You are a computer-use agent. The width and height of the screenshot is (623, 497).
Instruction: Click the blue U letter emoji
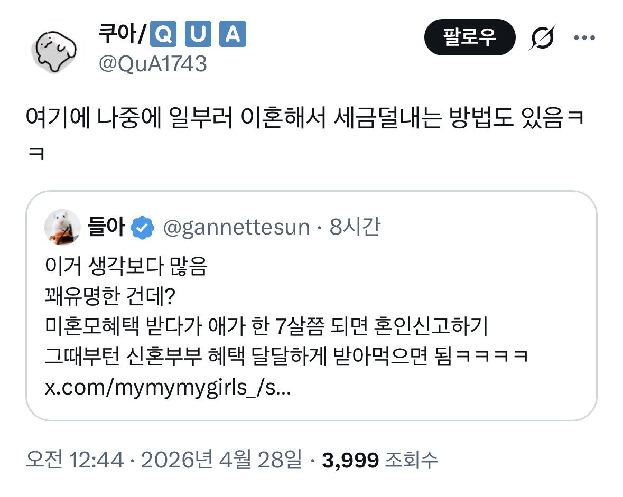[199, 35]
